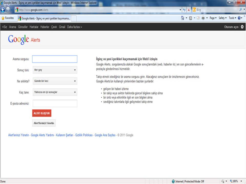The width and height of the screenshot is (246, 184).
Task: Click the 'Done' status bar text
Action: (3, 181)
